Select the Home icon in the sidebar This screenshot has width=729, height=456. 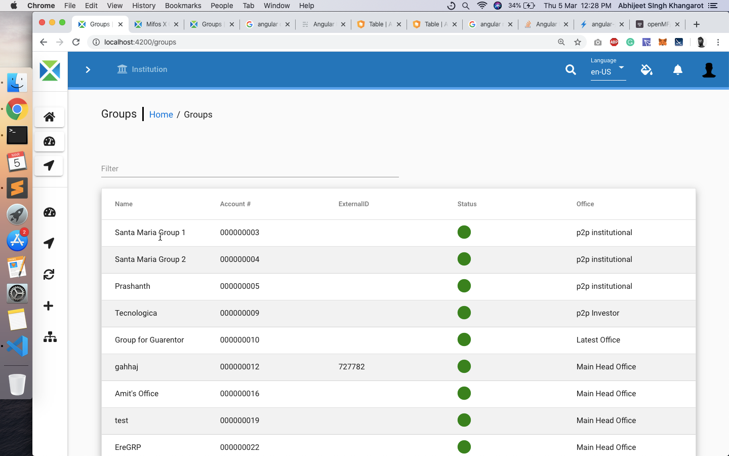[x=49, y=117]
